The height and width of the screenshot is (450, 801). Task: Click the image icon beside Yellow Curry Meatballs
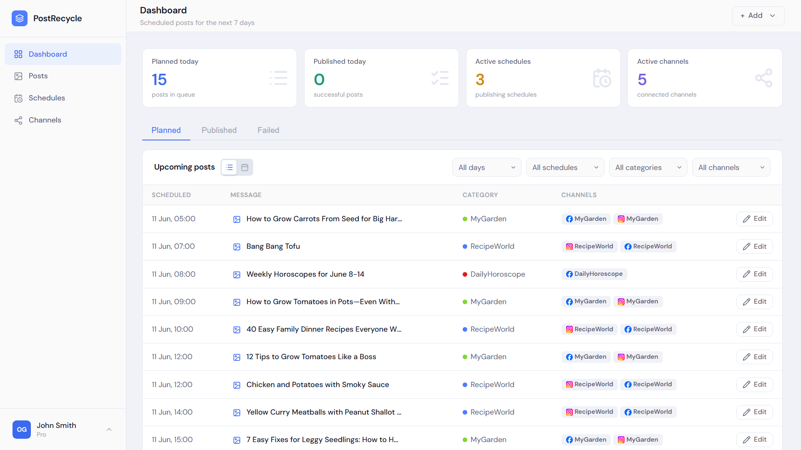[237, 412]
